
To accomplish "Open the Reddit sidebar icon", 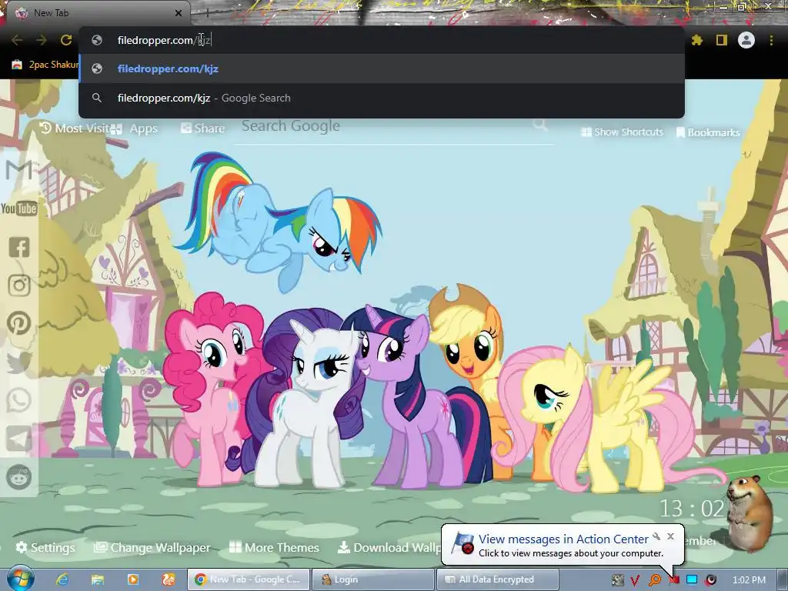I will 19,477.
